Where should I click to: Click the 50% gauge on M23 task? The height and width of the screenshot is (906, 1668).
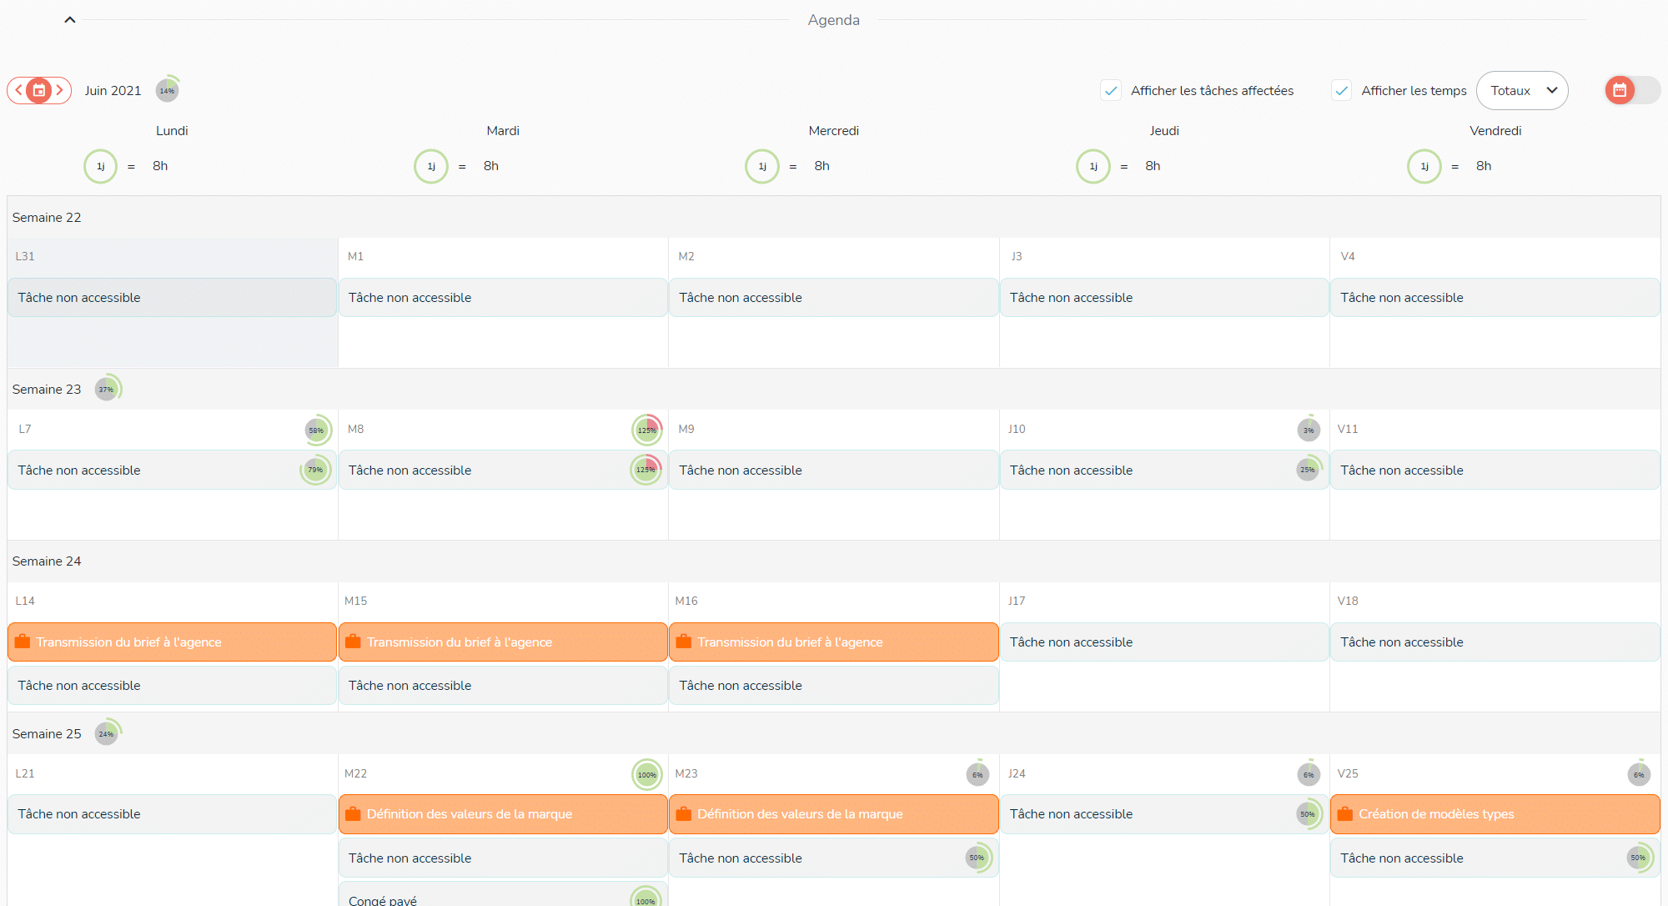pyautogui.click(x=977, y=858)
